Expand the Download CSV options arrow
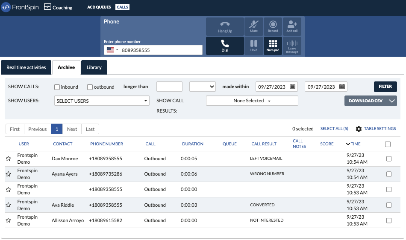This screenshot has height=240, width=406. tap(392, 101)
